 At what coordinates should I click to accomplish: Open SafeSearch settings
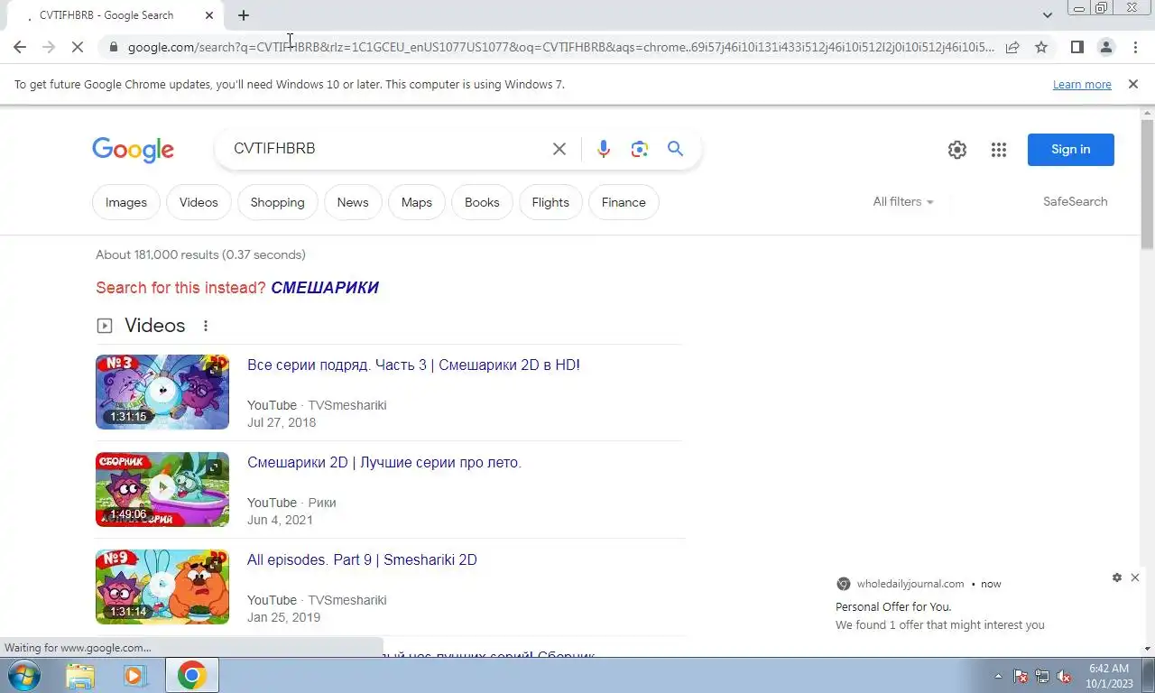click(x=1075, y=202)
